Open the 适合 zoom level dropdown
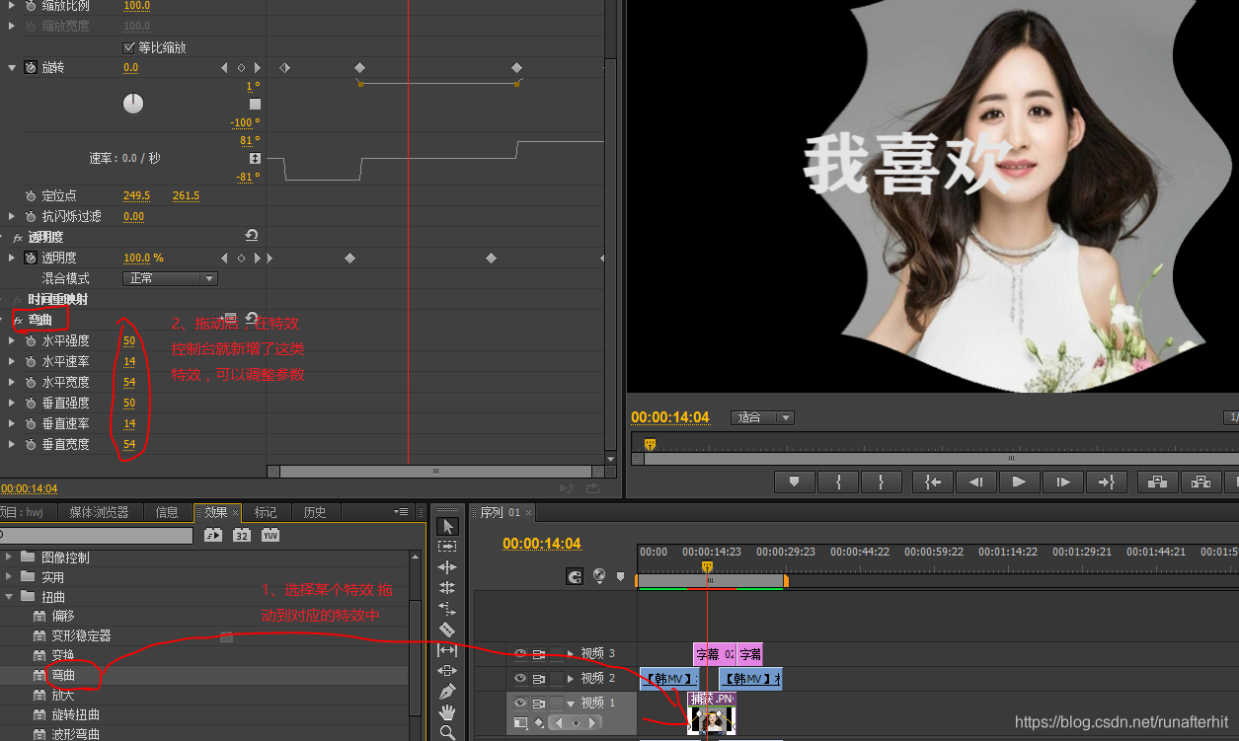The width and height of the screenshot is (1239, 741). point(762,417)
